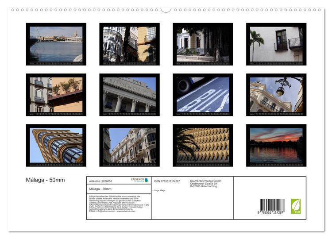The width and height of the screenshot is (332, 239).
Task: Click 'info@calvendo.com' email address
Action: click(x=105, y=211)
